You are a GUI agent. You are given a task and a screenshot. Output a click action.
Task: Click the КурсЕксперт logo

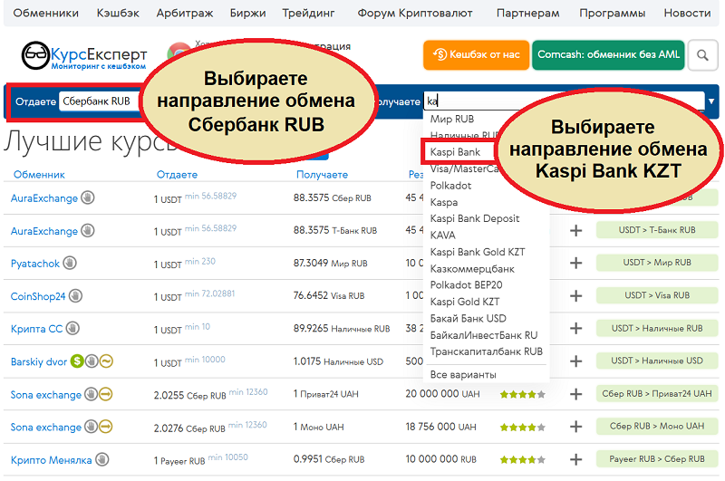pos(84,56)
